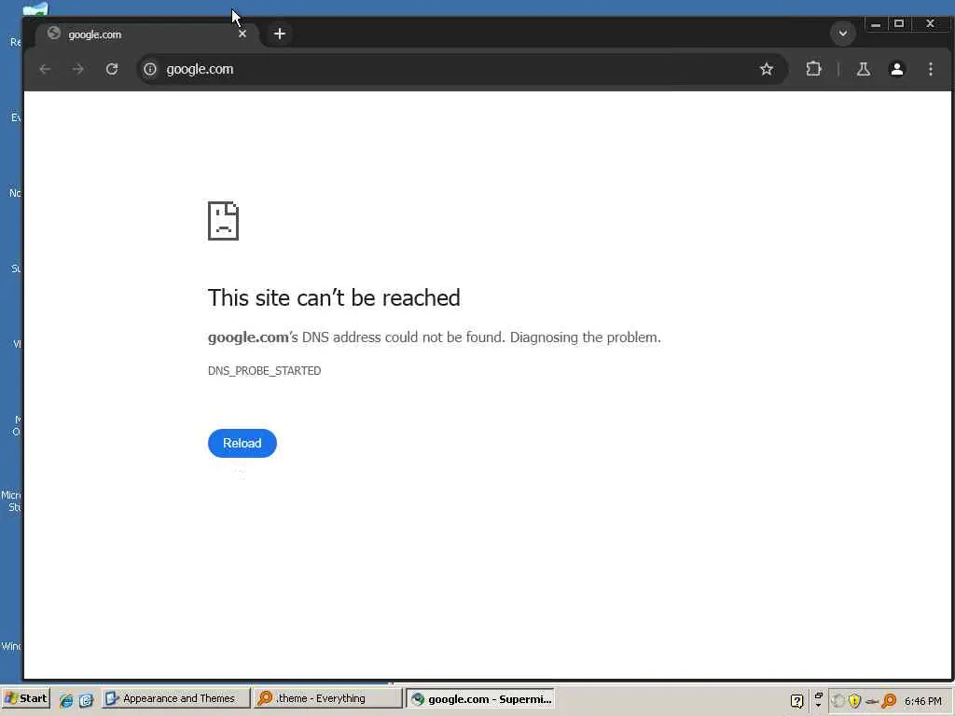Image resolution: width=955 pixels, height=716 pixels.
Task: Open the Windows Start menu
Action: 25,699
